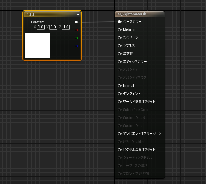Viewport: 206px width, 184px height.
Task: Click the ベースカラー input pin
Action: click(120, 22)
